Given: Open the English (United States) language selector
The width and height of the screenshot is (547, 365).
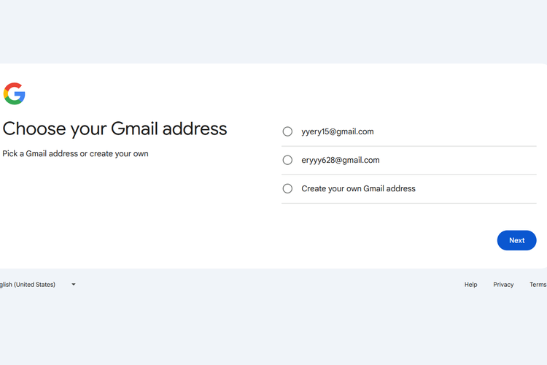Looking at the screenshot, I should [29, 285].
